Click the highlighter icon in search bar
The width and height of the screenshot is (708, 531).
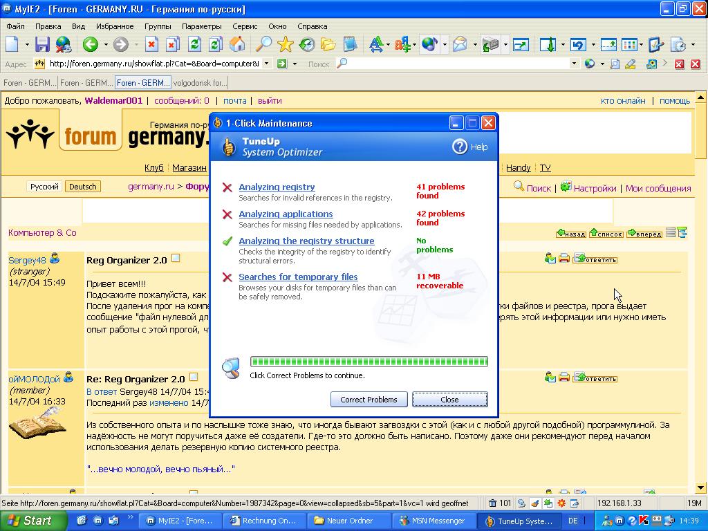pyautogui.click(x=631, y=64)
